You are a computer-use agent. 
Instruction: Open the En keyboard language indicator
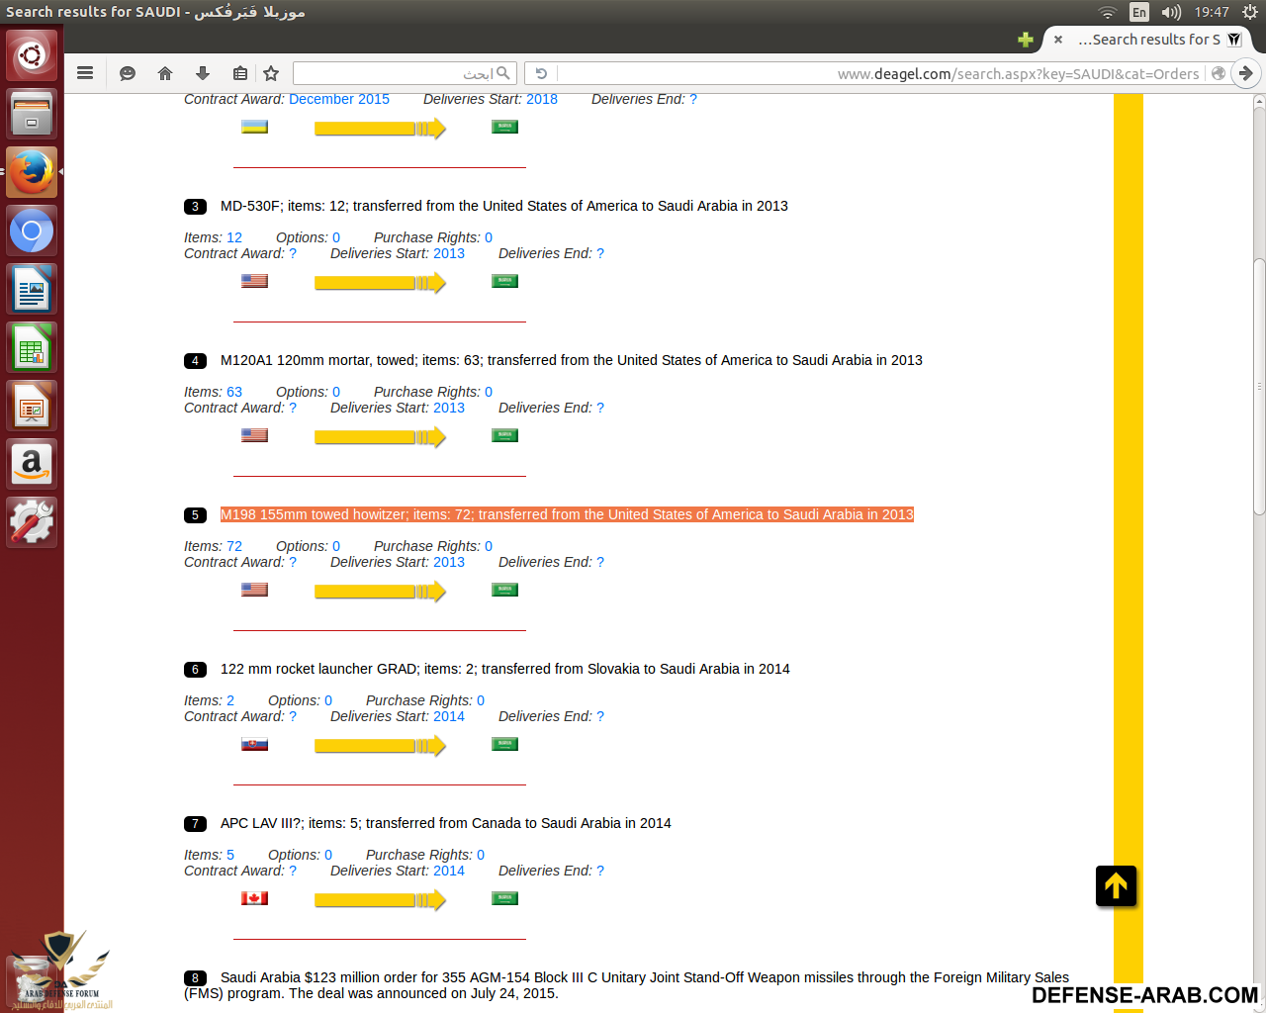point(1139,12)
